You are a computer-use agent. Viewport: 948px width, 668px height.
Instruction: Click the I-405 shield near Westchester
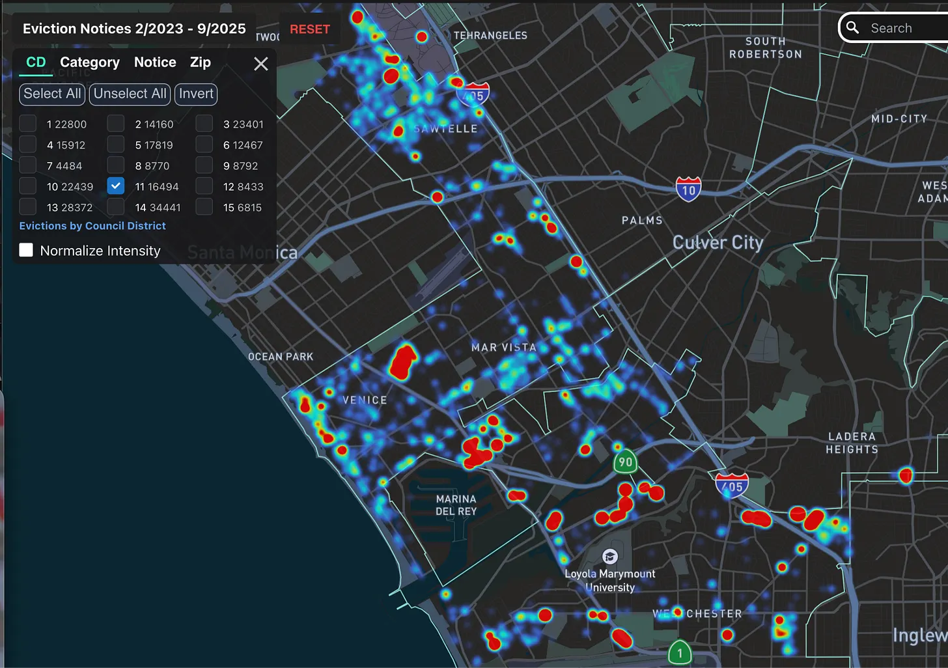coord(732,486)
